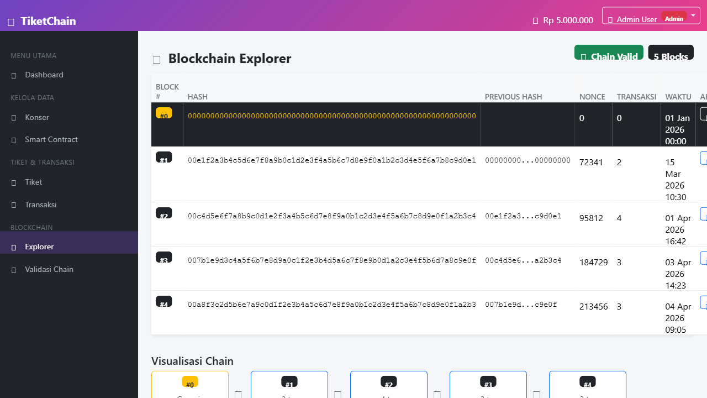The height and width of the screenshot is (398, 707).
Task: Click the Transaksi sidebar icon
Action: [x=14, y=205]
